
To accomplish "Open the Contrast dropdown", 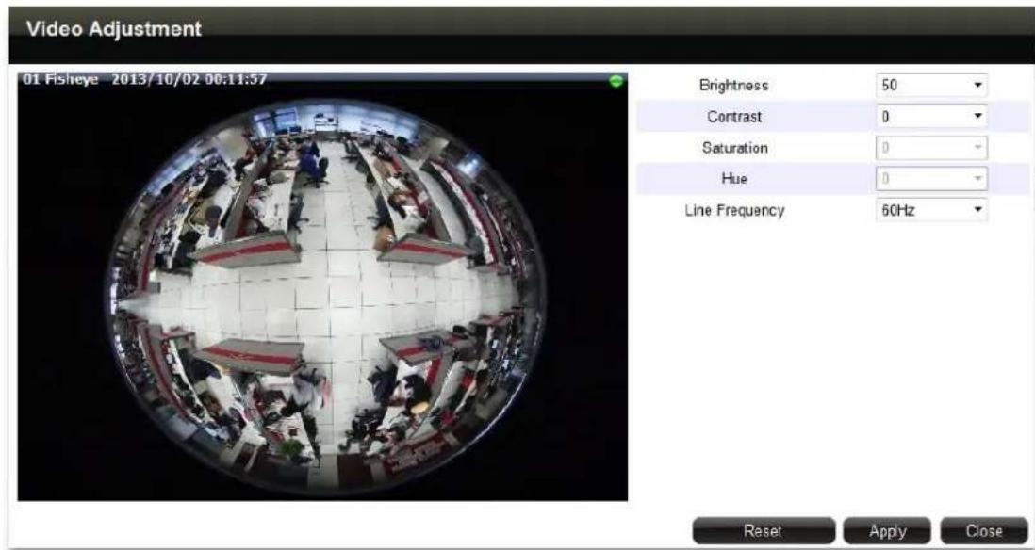I will pyautogui.click(x=931, y=117).
